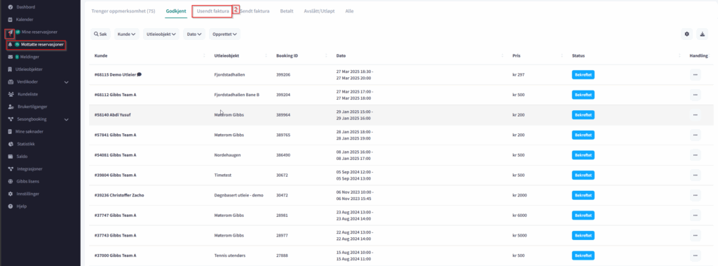
Task: Sort table by Pris column header
Action: pyautogui.click(x=517, y=55)
